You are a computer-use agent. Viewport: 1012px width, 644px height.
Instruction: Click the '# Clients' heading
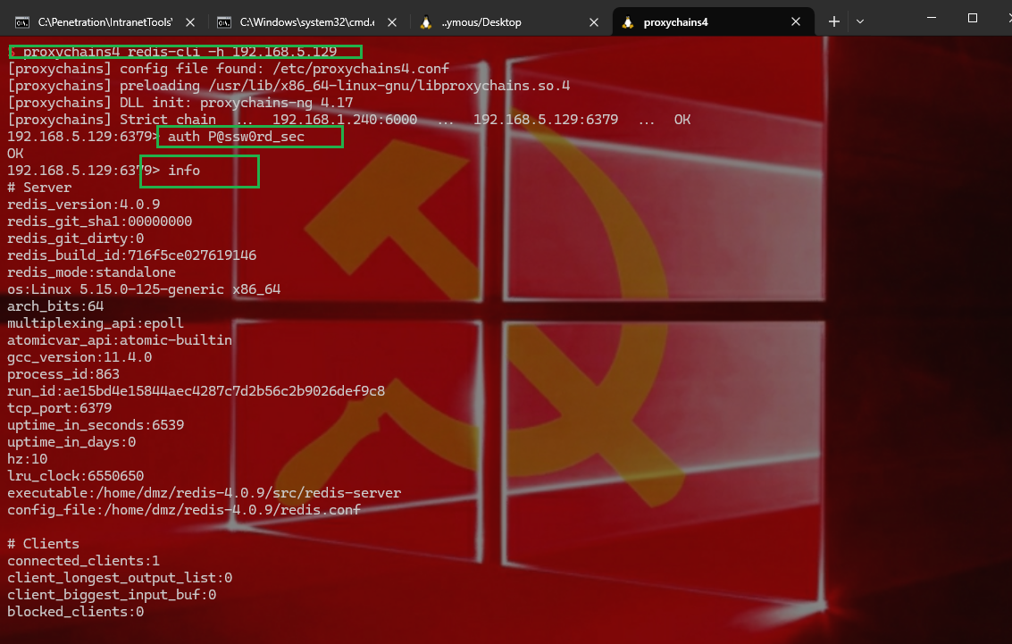[43, 544]
